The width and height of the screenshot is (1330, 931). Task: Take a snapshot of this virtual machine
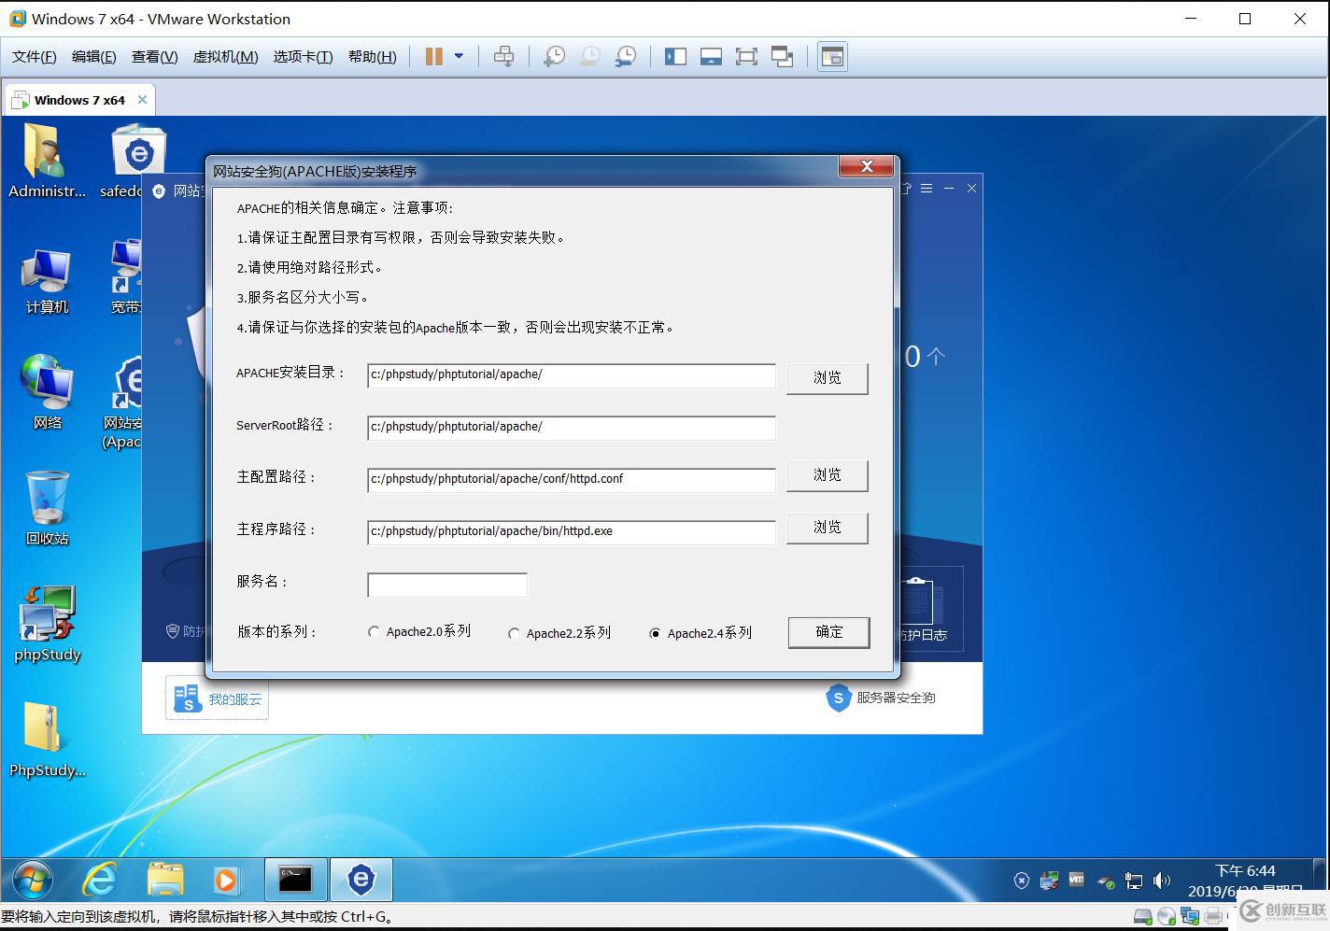point(554,57)
